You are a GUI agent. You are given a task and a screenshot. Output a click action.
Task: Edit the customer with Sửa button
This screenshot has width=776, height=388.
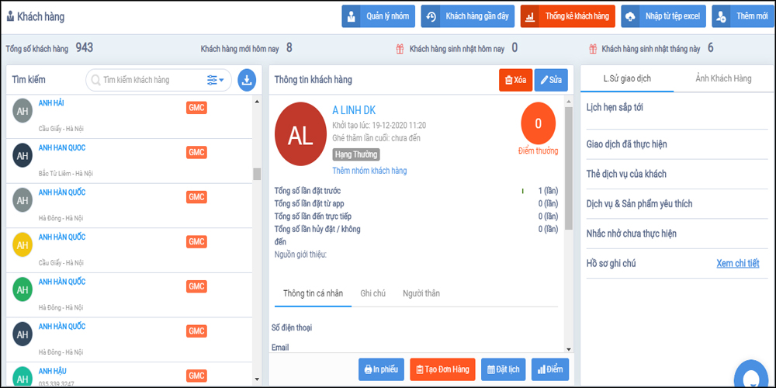[x=551, y=80]
